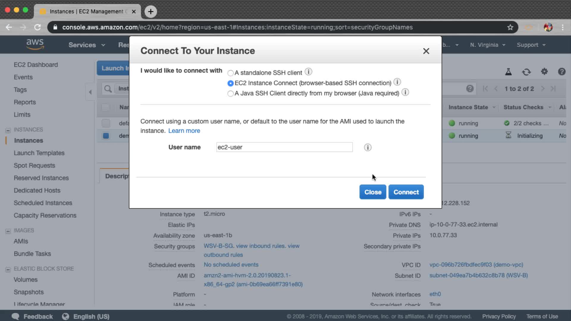Image resolution: width=571 pixels, height=321 pixels.
Task: Click info icon beside EC2 Instance Connect option
Action: [397, 82]
